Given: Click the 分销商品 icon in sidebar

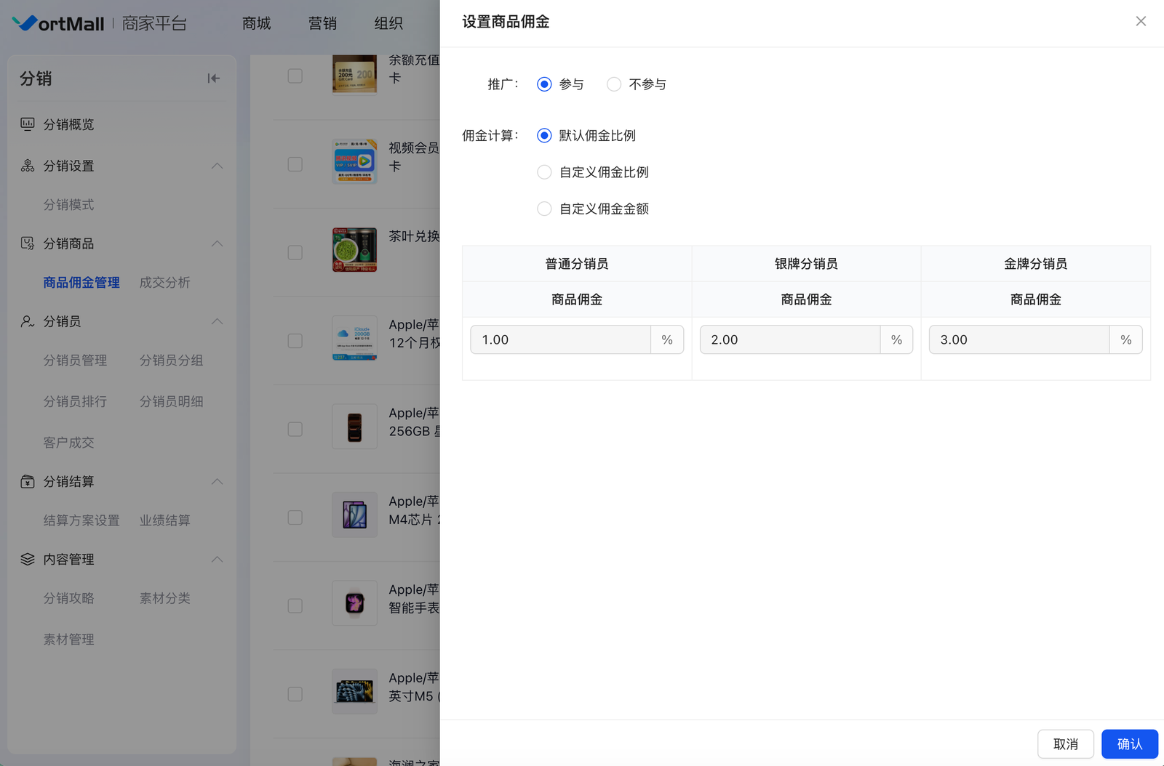Looking at the screenshot, I should point(28,243).
